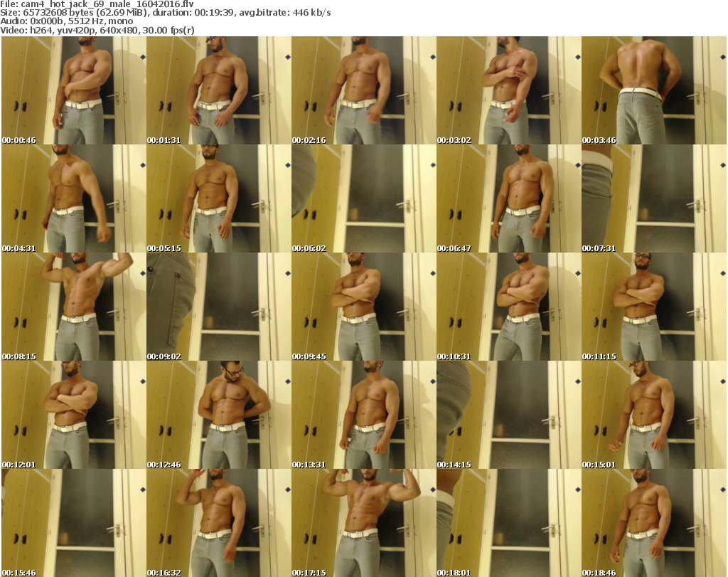Click the File name line in the header
The height and width of the screenshot is (577, 728).
pyautogui.click(x=97, y=4)
